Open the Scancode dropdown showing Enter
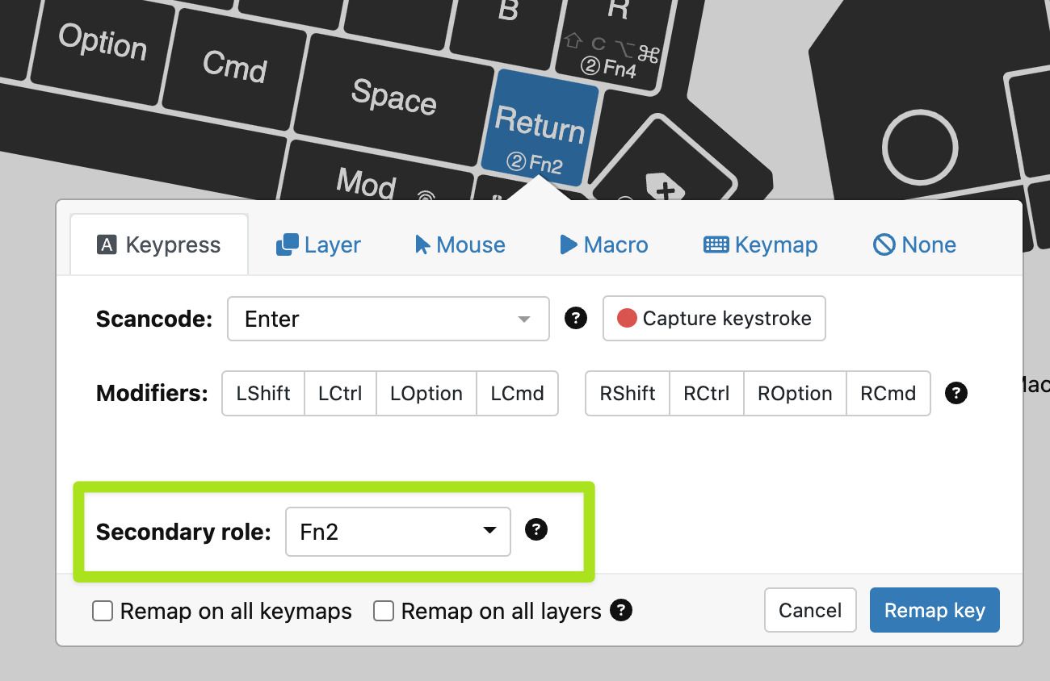 point(388,319)
